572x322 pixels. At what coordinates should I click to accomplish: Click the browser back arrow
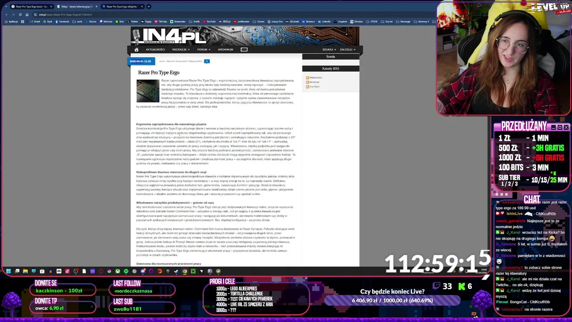6,14
